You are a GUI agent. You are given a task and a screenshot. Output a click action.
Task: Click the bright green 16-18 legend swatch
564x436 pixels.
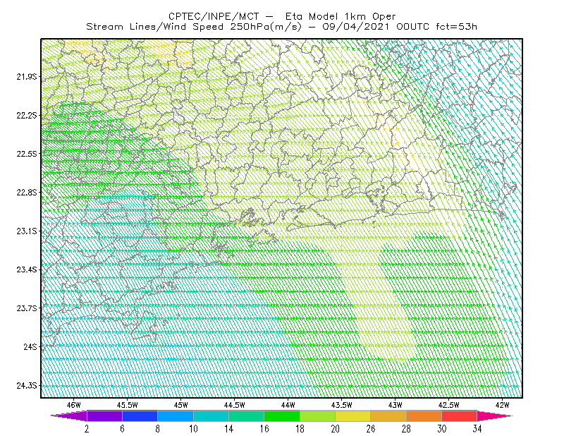282,416
